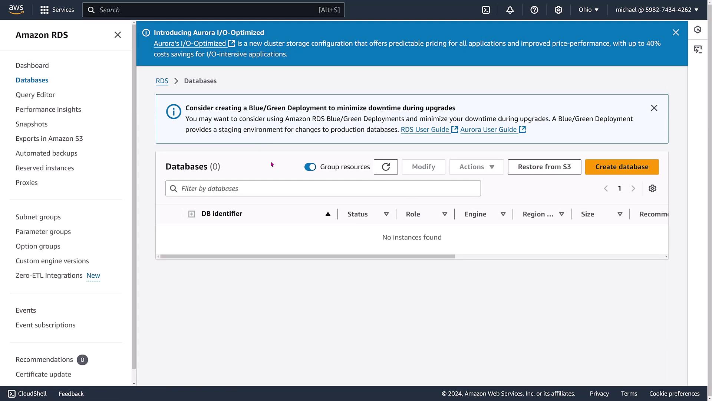Toggle Group resources switch
Image resolution: width=712 pixels, height=401 pixels.
pyautogui.click(x=310, y=167)
